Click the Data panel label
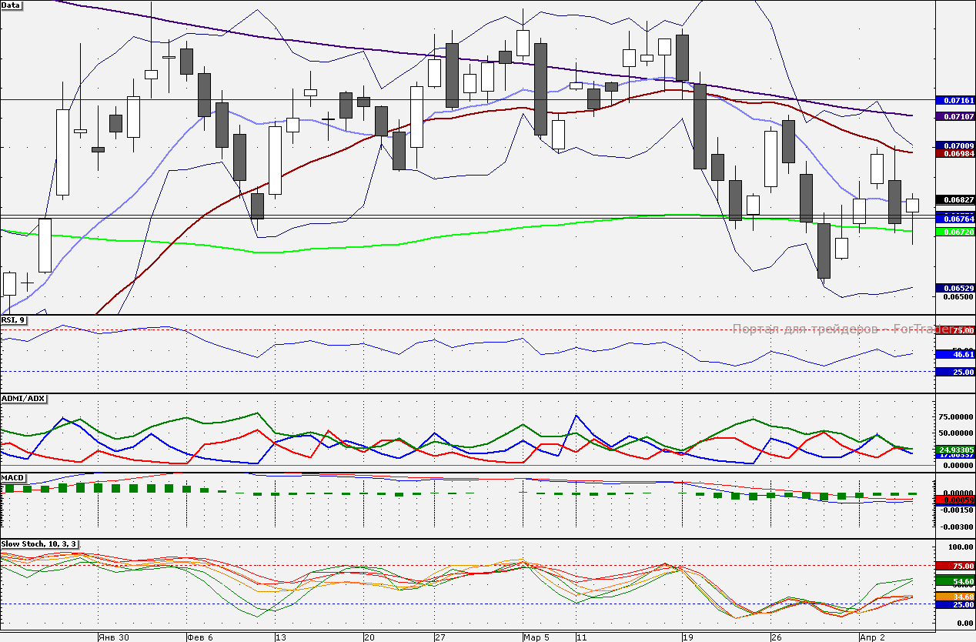This screenshot has height=642, width=976. click(x=12, y=5)
